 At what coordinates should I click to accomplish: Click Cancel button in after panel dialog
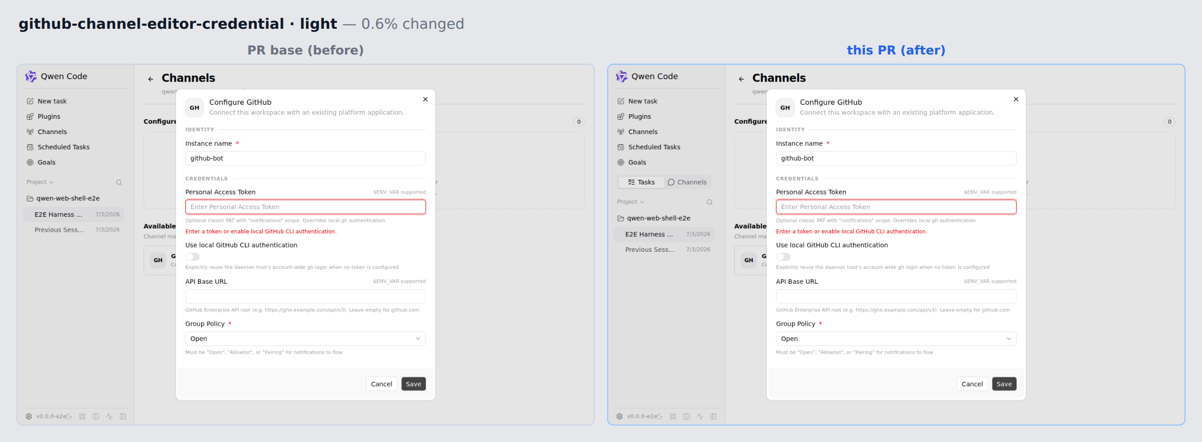pos(973,384)
